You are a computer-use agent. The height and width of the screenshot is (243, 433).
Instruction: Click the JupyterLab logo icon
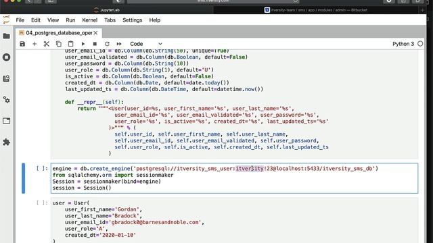coord(6,20)
